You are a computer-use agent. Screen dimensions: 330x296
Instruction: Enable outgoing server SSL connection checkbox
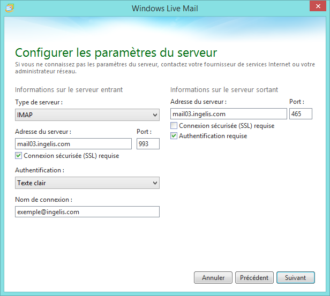(174, 126)
